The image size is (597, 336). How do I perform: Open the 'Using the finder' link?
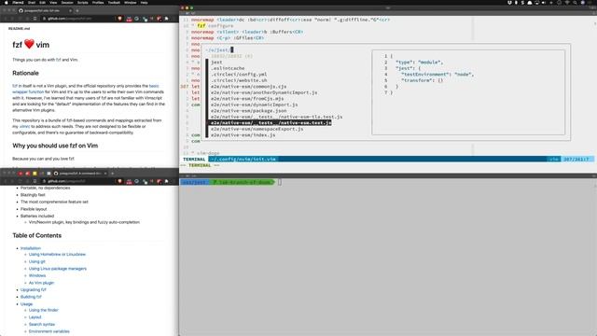[44, 310]
